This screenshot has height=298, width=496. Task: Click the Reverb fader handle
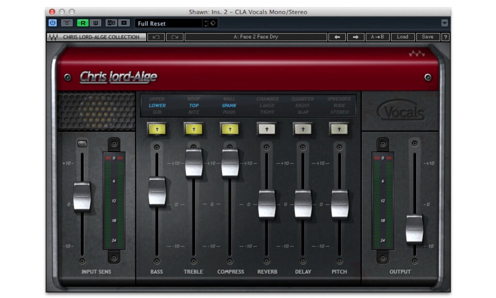pyautogui.click(x=267, y=204)
